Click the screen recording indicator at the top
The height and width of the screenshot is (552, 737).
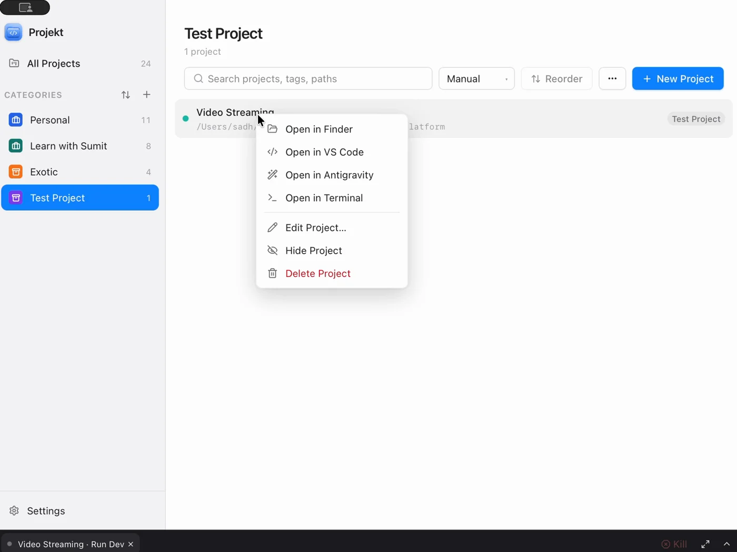tap(25, 7)
